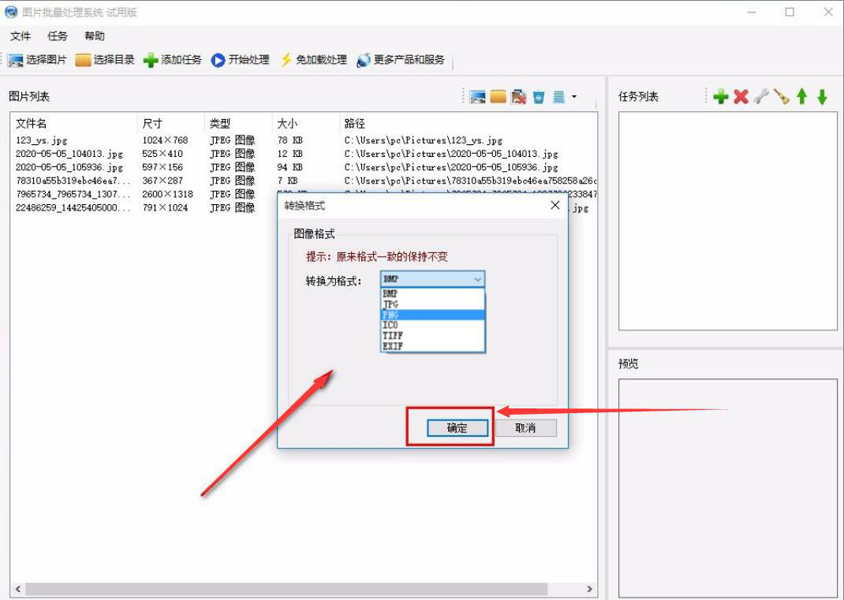The image size is (844, 600).
Task: Open the 文件 menu
Action: 21,36
